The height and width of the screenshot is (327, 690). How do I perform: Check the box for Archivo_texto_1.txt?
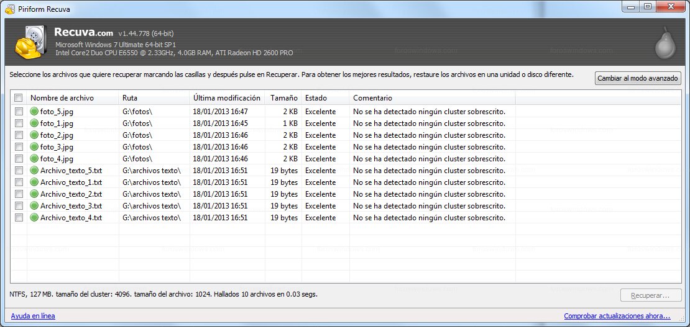19,182
